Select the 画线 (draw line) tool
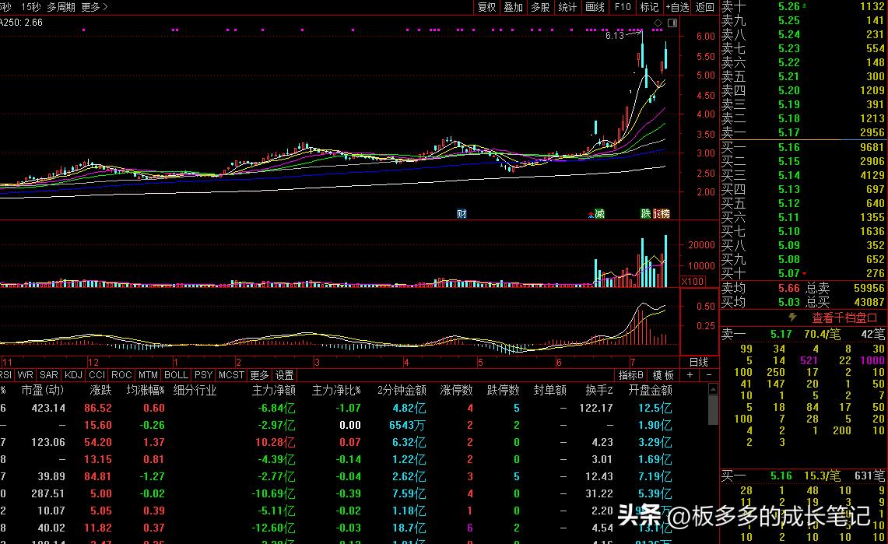 pyautogui.click(x=594, y=7)
